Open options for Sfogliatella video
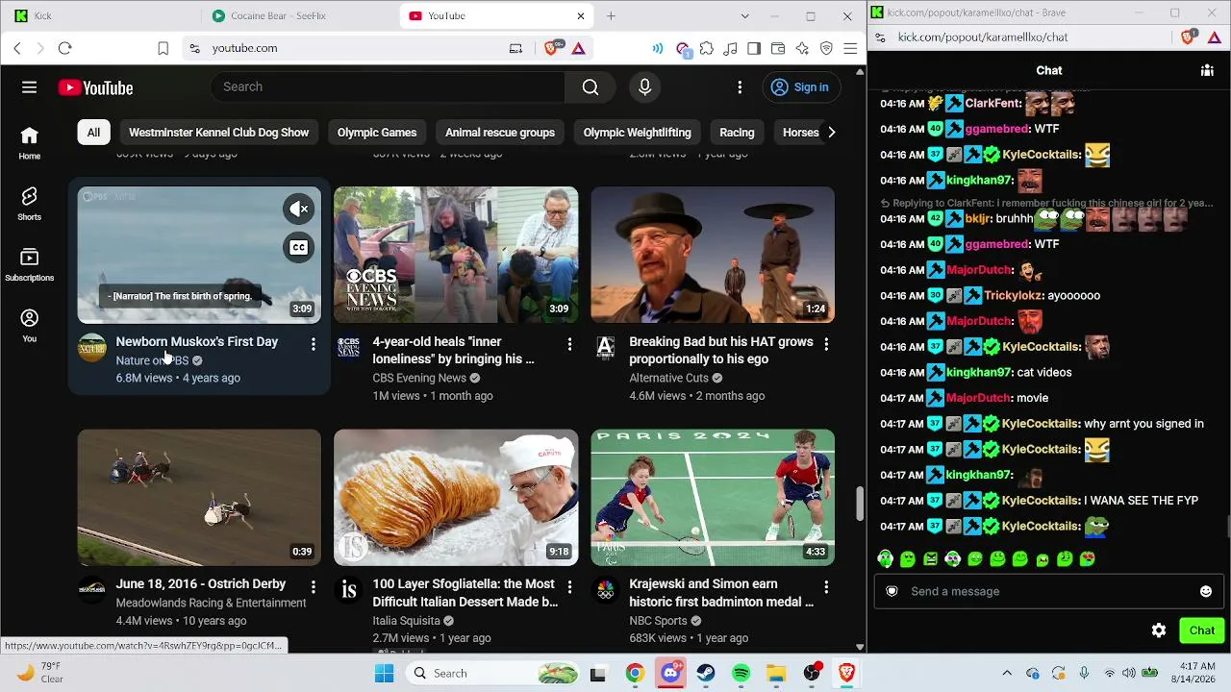Image resolution: width=1231 pixels, height=692 pixels. pyautogui.click(x=569, y=585)
